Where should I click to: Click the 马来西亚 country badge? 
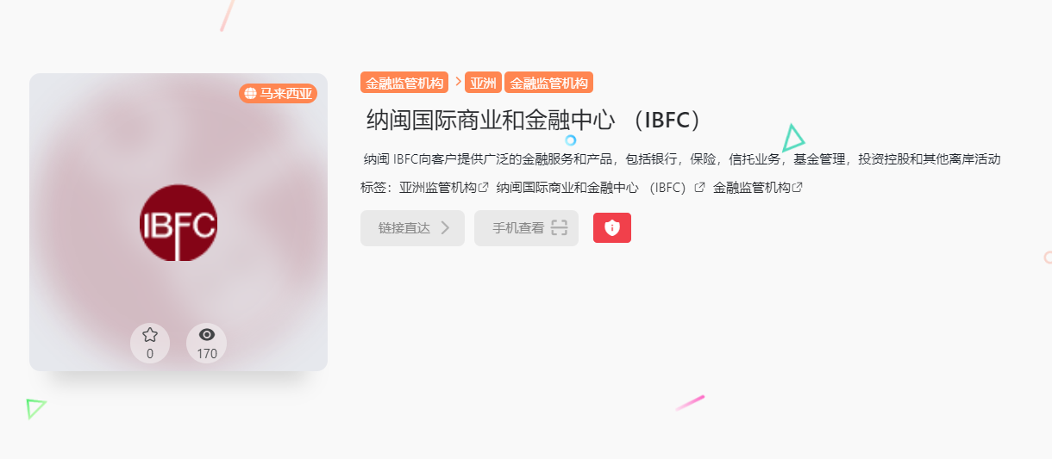click(x=279, y=93)
